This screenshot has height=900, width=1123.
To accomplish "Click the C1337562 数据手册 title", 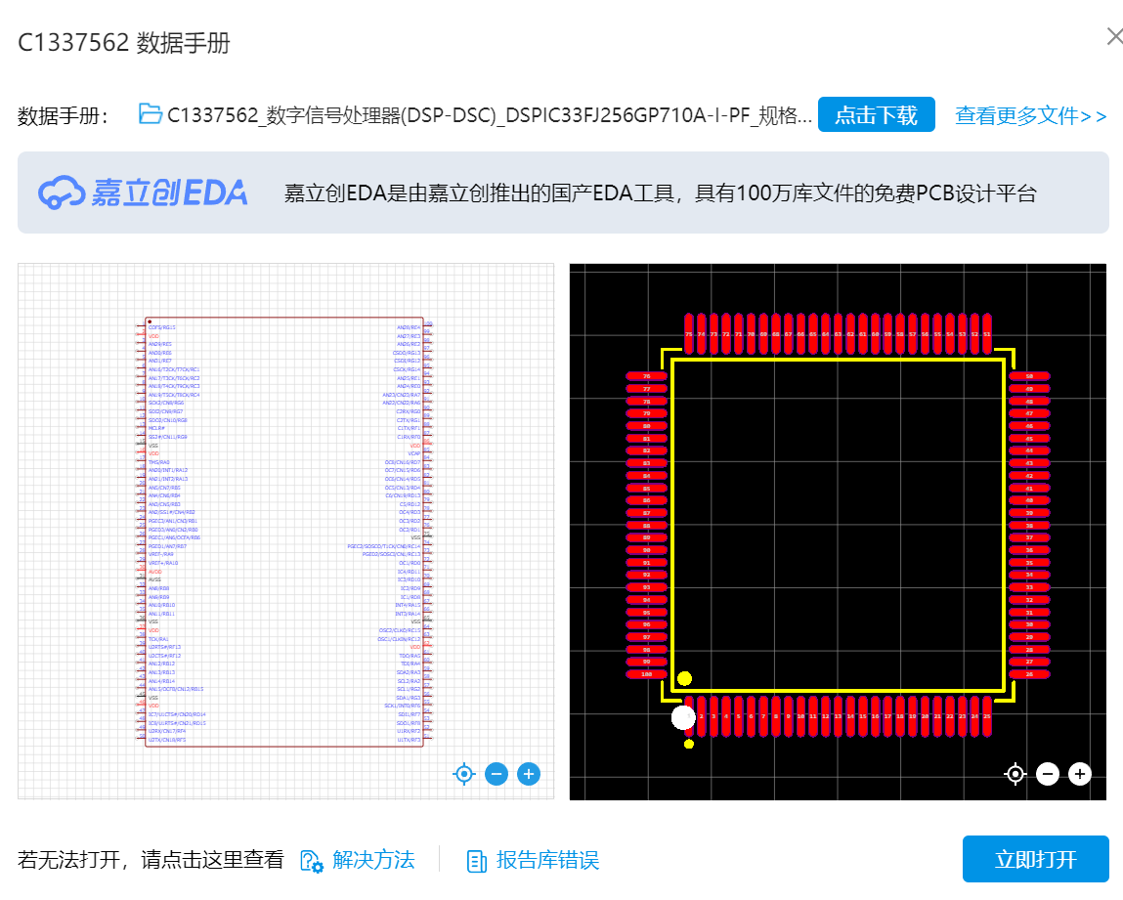I will click(x=124, y=42).
